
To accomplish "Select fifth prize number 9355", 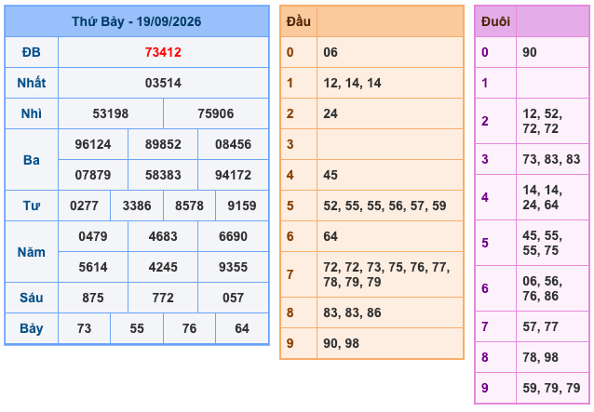I will coord(233,267).
